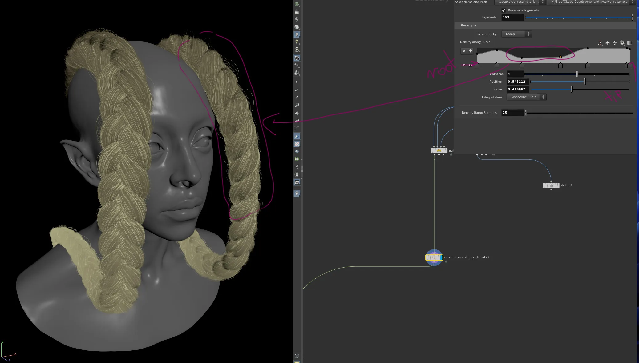Click the blue diamond display icon
The image size is (639, 363).
click(x=297, y=151)
